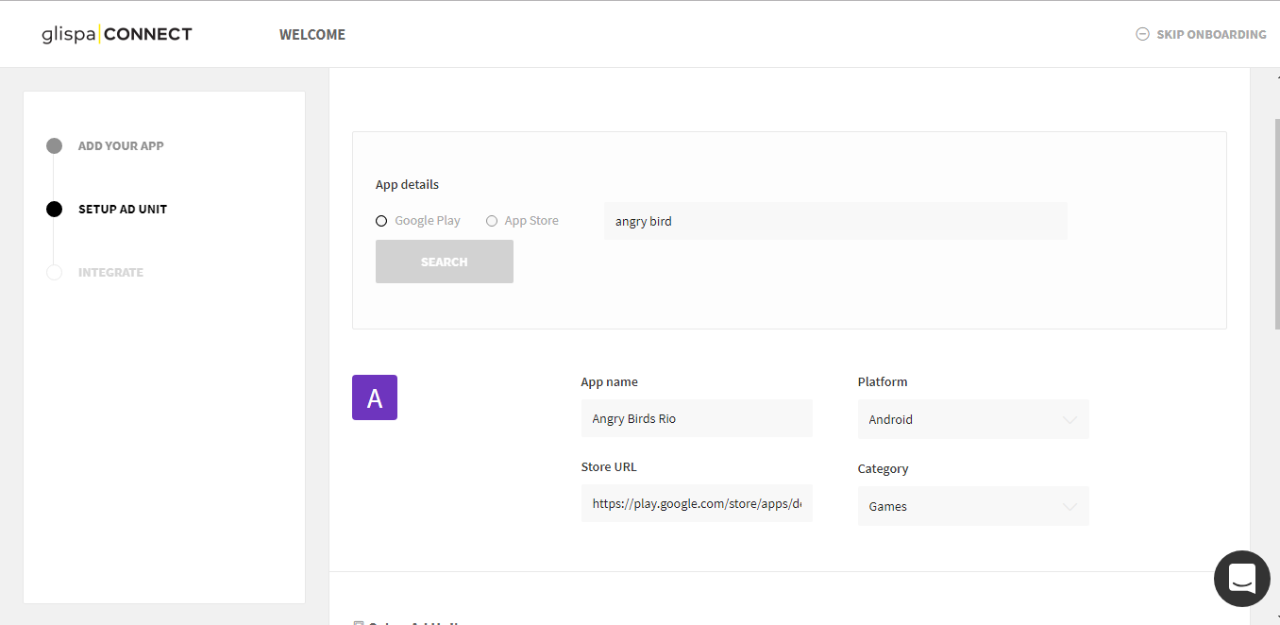Click the Store URL input field
The height and width of the screenshot is (625, 1280).
click(x=697, y=504)
